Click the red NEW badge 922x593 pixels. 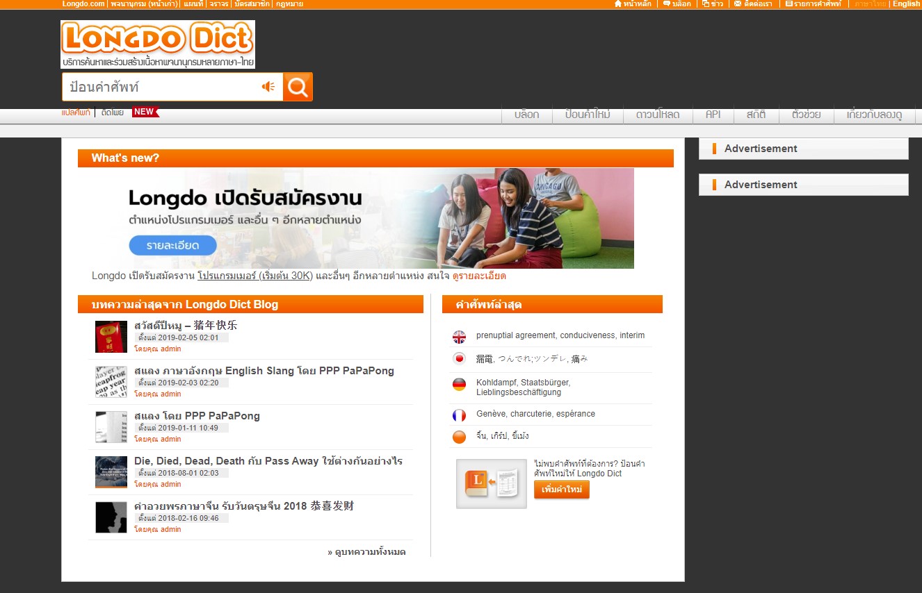point(145,112)
